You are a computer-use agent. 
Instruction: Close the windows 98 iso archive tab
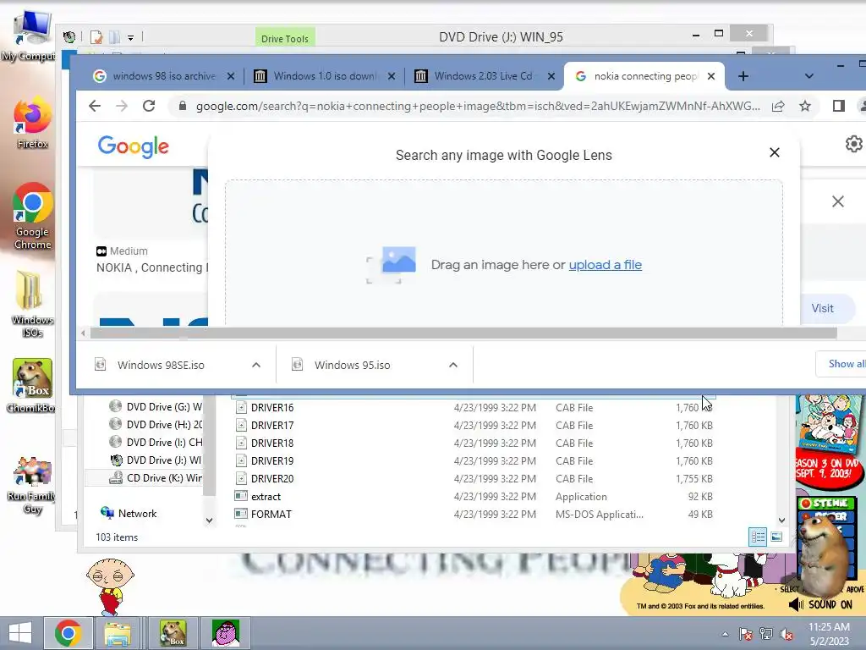coord(231,76)
